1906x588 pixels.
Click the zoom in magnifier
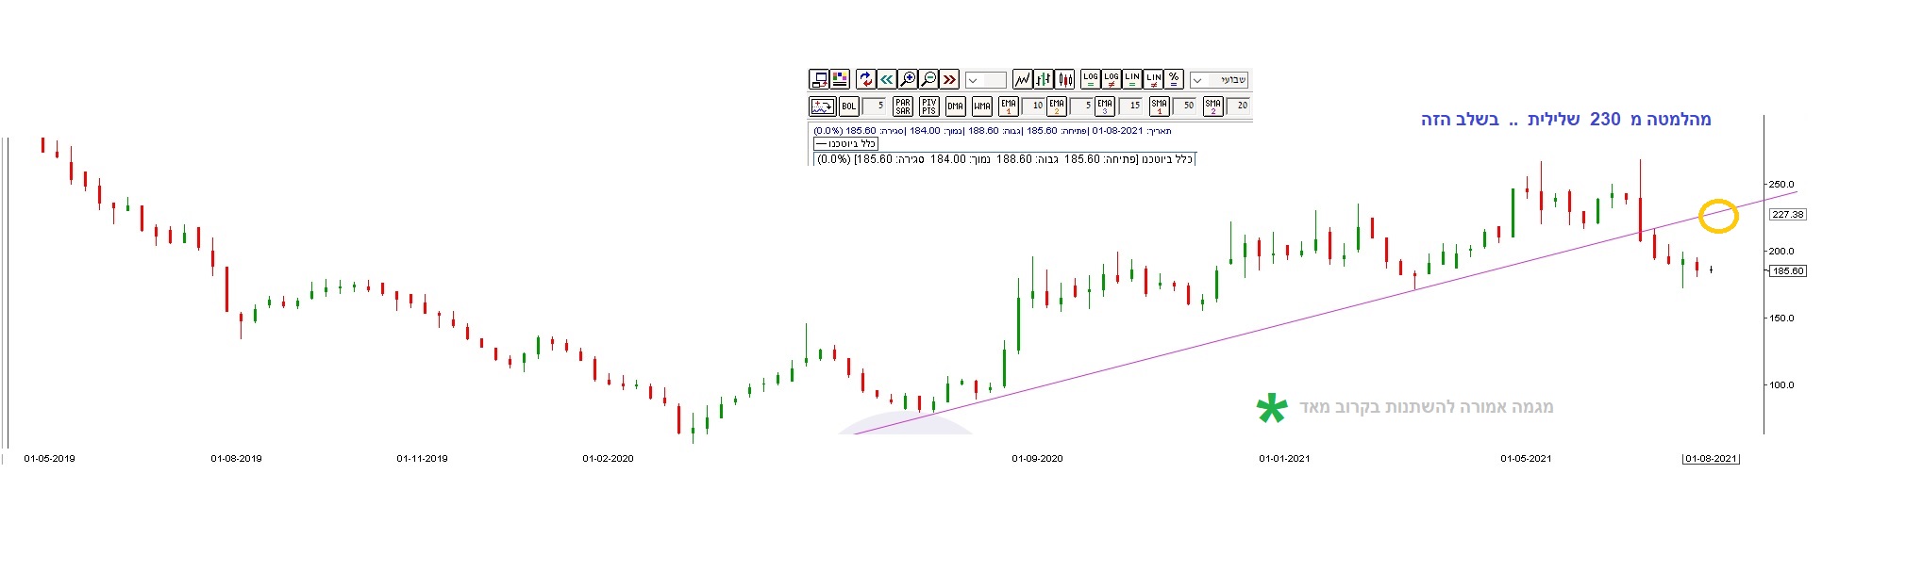point(908,79)
